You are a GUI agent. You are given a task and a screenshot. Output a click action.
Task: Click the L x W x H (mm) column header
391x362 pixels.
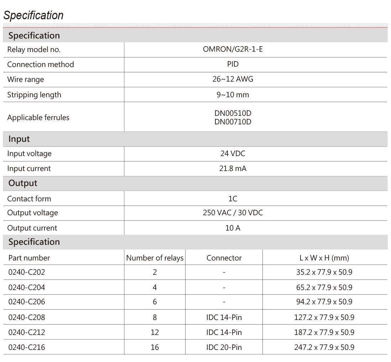pos(324,258)
